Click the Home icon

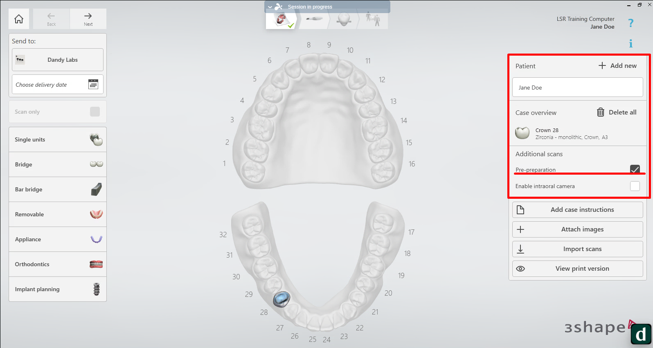[x=19, y=19]
